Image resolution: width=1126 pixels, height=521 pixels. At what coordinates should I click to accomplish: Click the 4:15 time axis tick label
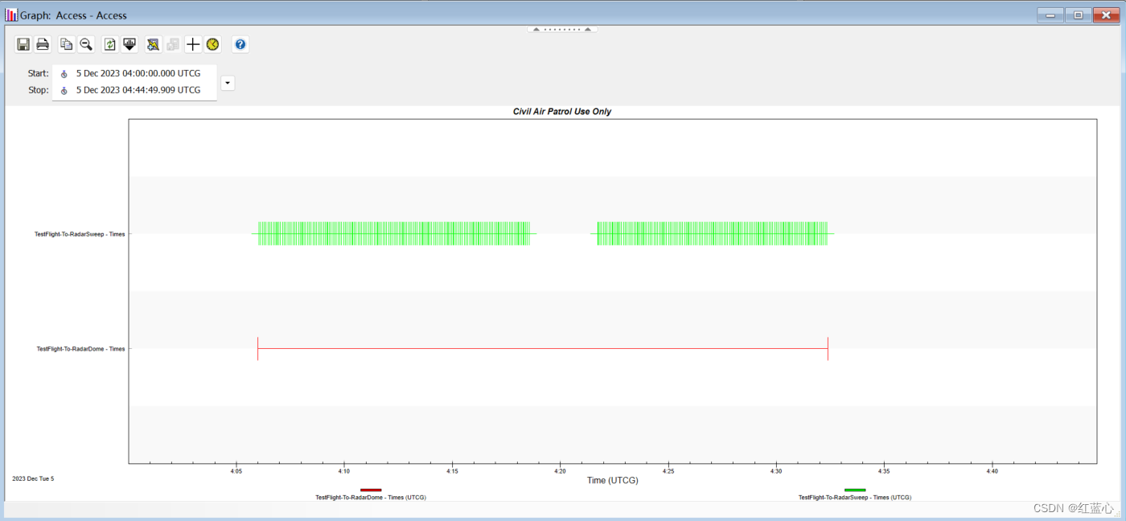point(452,471)
